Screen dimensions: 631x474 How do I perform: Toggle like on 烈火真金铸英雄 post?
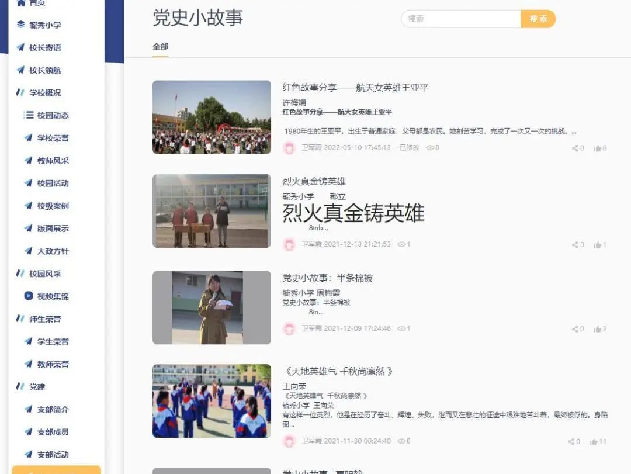click(x=599, y=245)
